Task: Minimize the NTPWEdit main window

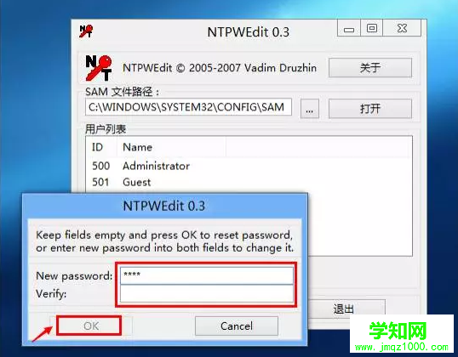Action: [x=349, y=28]
